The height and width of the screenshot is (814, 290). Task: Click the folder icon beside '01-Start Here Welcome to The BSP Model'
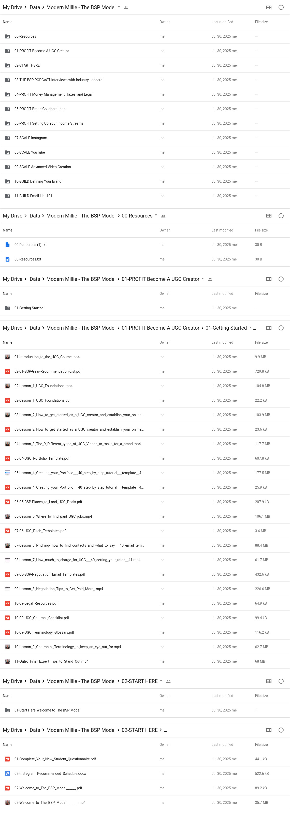point(7,710)
